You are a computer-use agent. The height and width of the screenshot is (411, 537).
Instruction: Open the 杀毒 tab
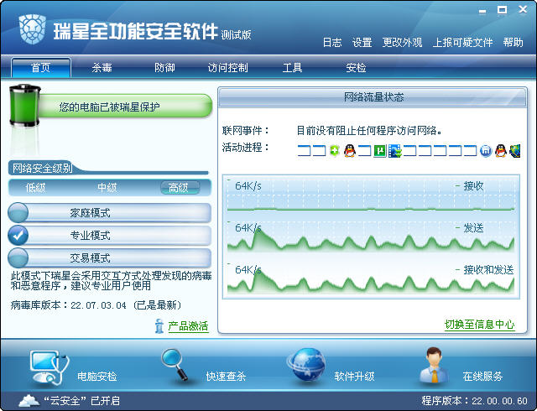[x=102, y=67]
